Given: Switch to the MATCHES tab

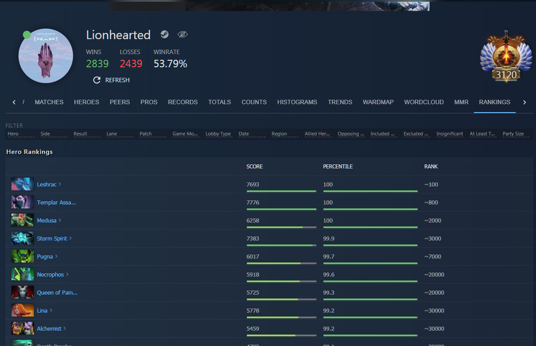Looking at the screenshot, I should (49, 102).
